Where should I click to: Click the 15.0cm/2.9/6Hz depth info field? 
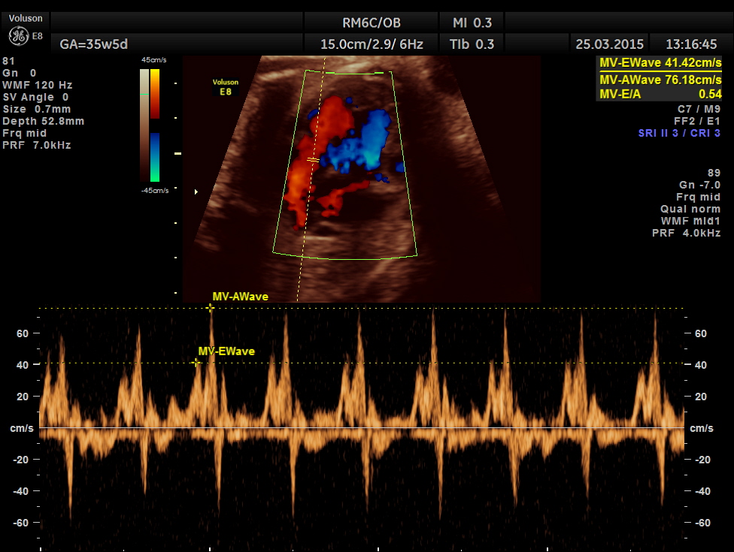[371, 44]
